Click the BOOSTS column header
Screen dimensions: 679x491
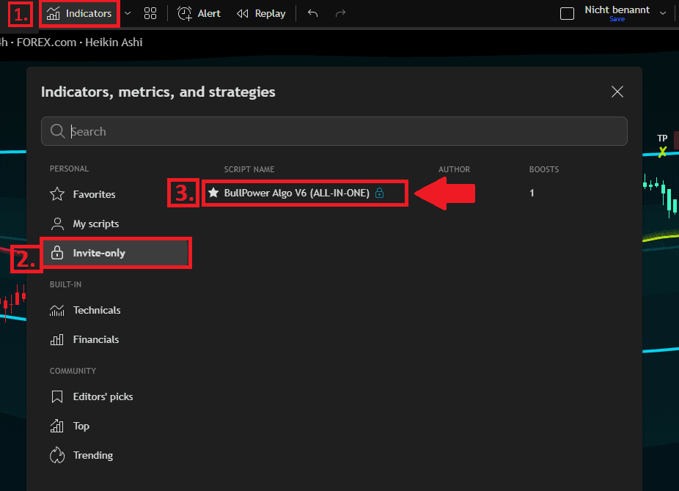click(544, 169)
